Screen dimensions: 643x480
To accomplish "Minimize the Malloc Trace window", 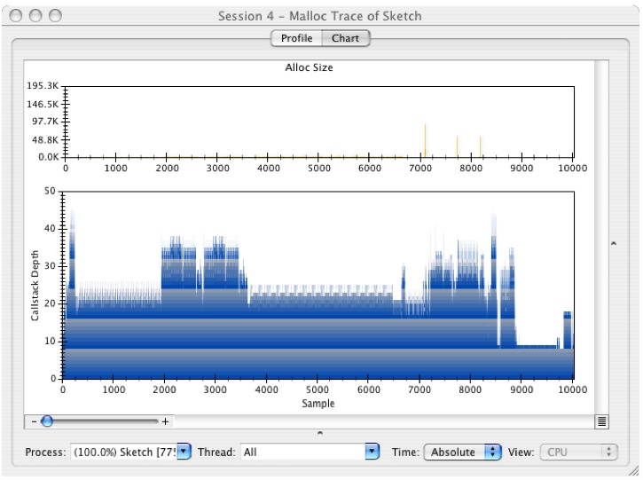I will point(37,16).
